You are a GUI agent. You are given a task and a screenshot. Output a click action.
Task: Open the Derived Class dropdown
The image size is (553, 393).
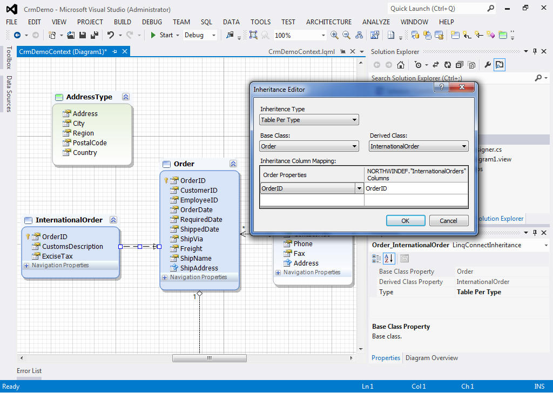click(464, 146)
